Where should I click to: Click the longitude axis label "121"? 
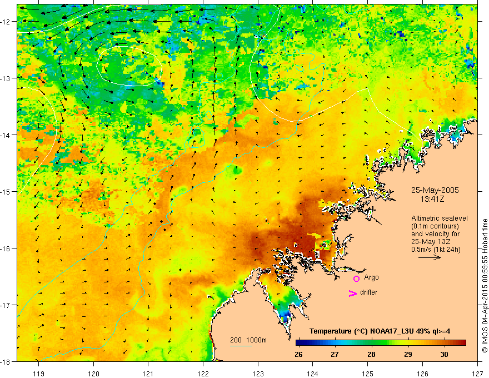coord(148,374)
